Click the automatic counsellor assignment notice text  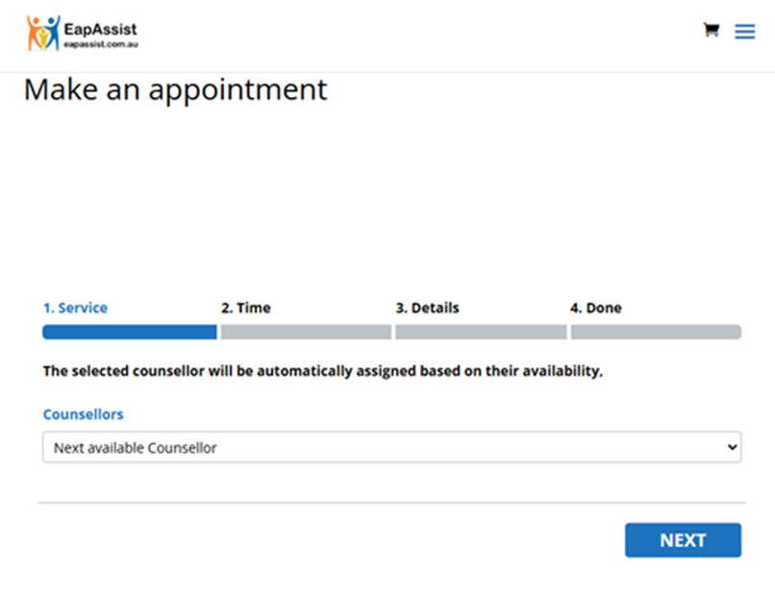click(323, 371)
